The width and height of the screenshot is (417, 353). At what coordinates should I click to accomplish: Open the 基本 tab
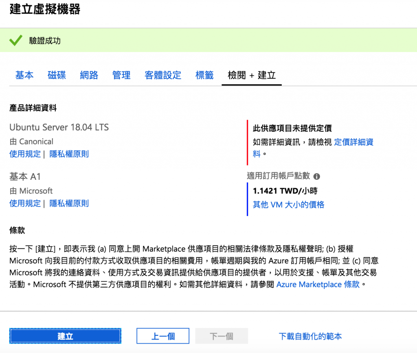point(24,75)
